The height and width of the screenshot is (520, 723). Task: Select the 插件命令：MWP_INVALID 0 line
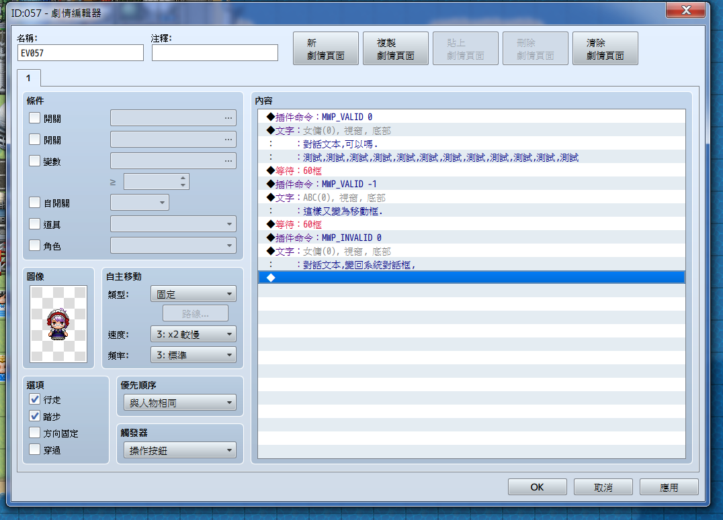coord(472,238)
